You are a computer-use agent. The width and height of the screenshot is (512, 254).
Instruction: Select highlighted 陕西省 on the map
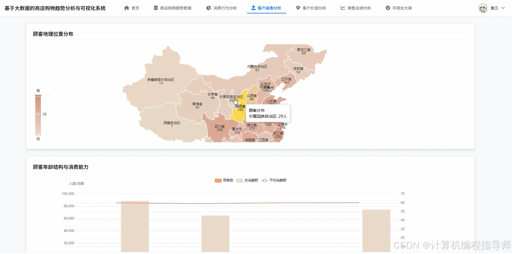click(x=240, y=108)
